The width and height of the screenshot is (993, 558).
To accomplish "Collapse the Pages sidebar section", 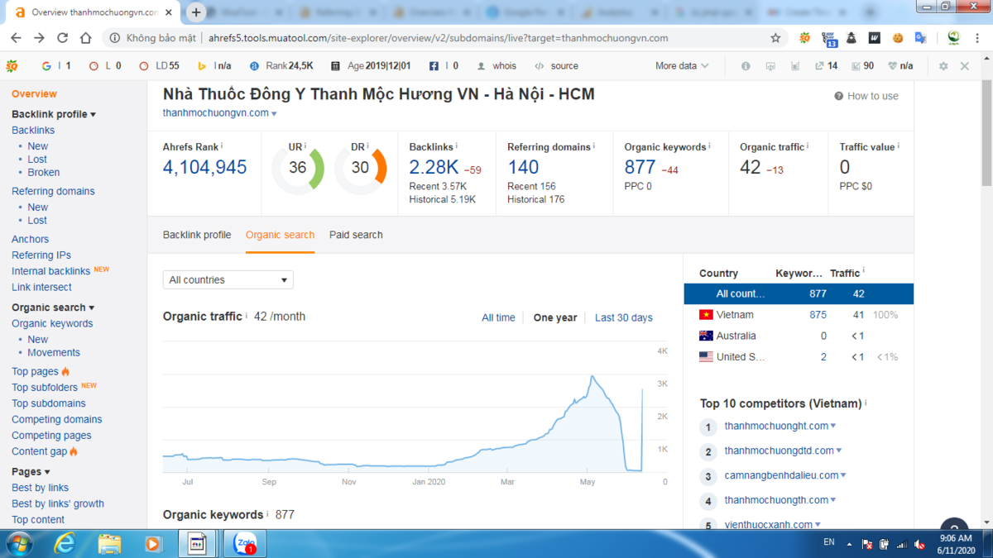I will pyautogui.click(x=31, y=471).
